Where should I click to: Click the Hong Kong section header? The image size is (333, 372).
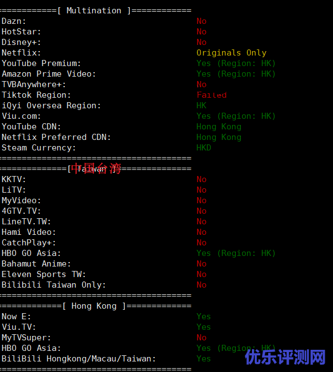point(94,306)
